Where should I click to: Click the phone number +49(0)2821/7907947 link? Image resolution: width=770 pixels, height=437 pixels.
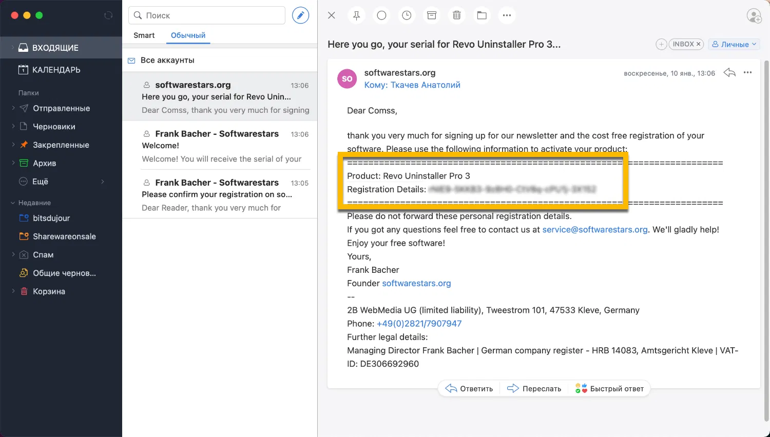pos(419,324)
